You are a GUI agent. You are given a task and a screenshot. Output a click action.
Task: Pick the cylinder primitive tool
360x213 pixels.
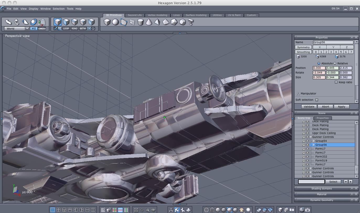[141, 22]
